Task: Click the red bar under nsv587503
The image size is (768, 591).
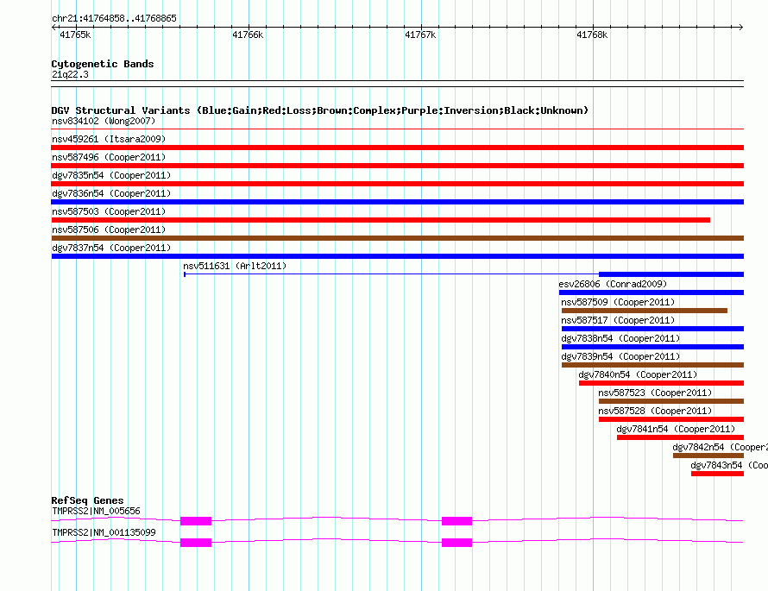Action: pos(381,220)
